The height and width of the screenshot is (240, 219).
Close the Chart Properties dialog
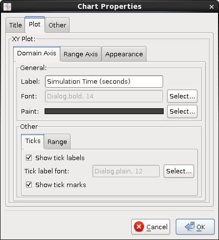coord(212,7)
